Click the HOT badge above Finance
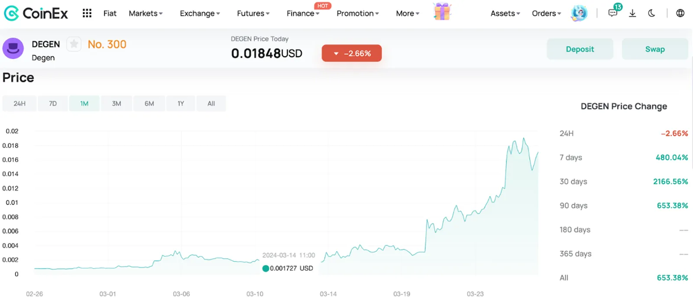This screenshot has width=693, height=306. coord(323,6)
